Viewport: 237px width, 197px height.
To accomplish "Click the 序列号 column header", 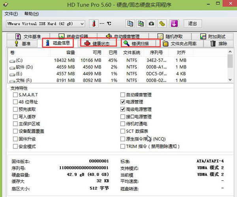I will [x=156, y=53].
